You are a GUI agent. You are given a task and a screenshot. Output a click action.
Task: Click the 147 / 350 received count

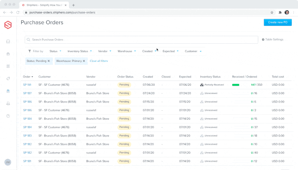(257, 85)
